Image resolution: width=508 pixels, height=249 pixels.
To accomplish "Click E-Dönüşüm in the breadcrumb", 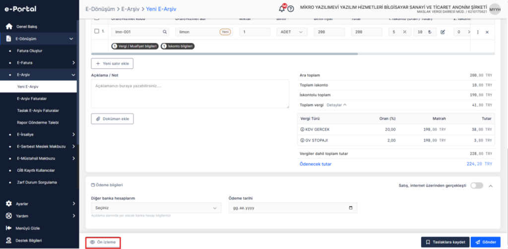I will [x=100, y=9].
